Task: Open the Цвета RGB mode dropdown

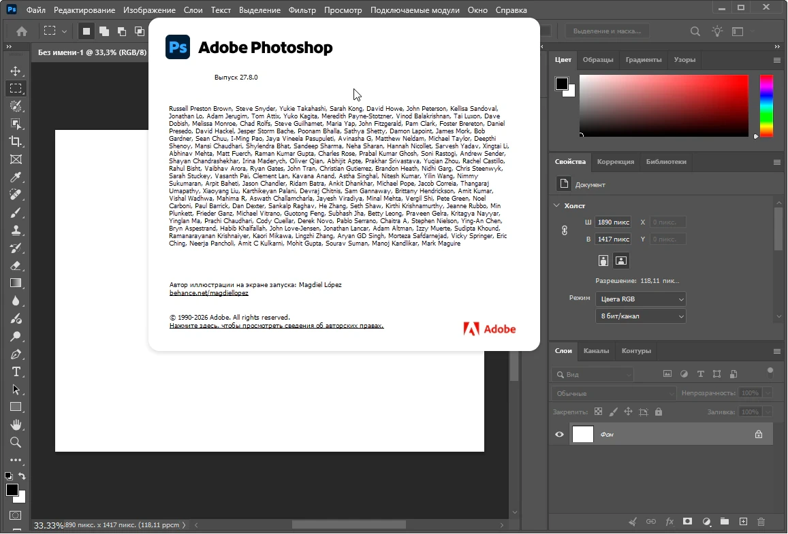Action: [641, 299]
